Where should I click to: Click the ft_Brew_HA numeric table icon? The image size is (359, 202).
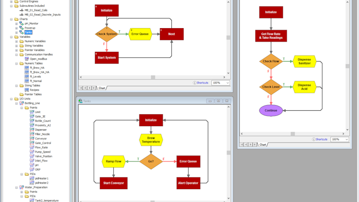tap(27, 68)
